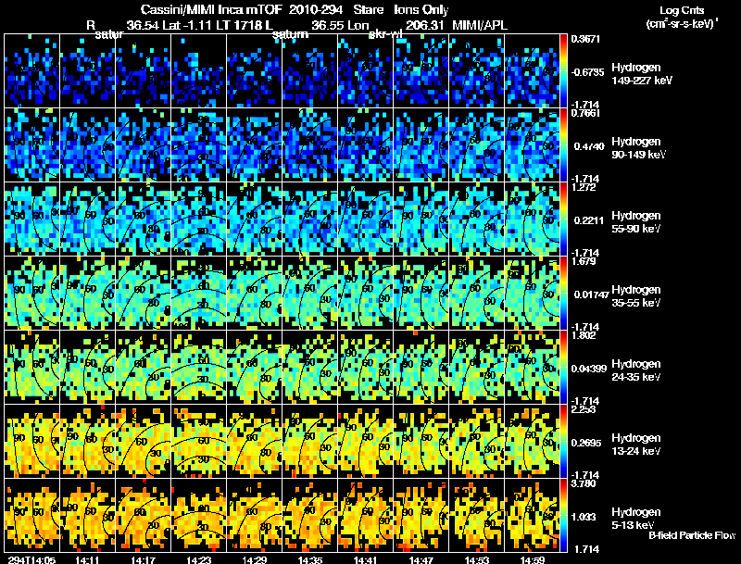Click the color scale bar for 90-149 keV

563,145
